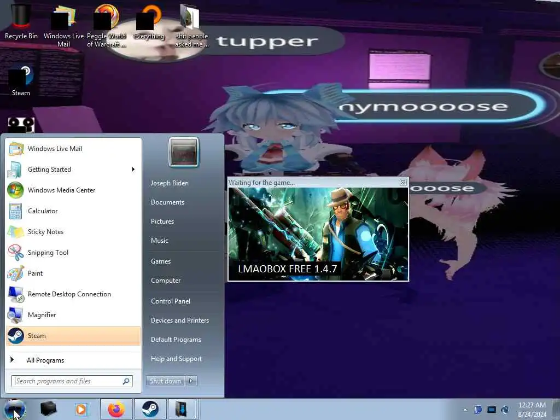Open the Steam desktop shortcut
Image resolution: width=560 pixels, height=420 pixels.
click(21, 81)
